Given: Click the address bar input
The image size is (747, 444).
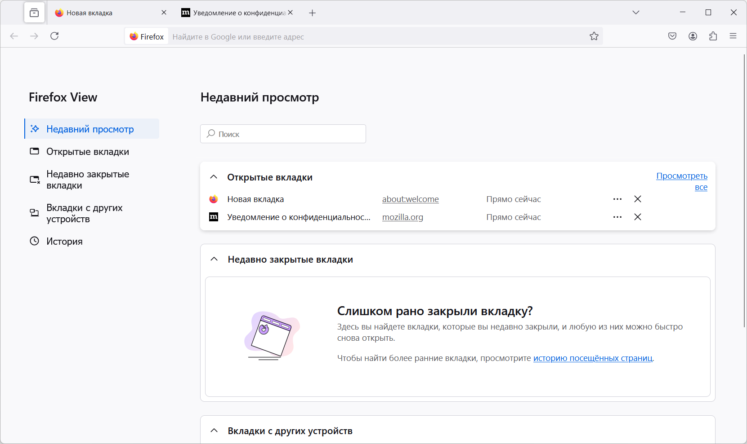Looking at the screenshot, I should coord(378,37).
